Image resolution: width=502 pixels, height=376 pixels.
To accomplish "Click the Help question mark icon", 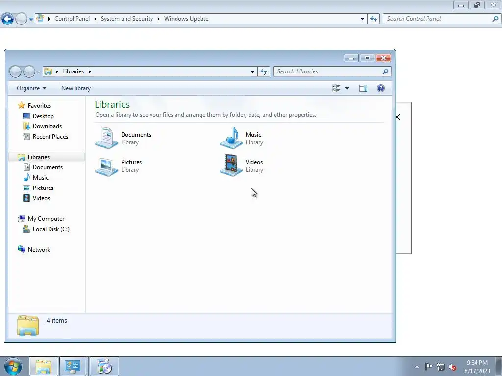I will [380, 88].
